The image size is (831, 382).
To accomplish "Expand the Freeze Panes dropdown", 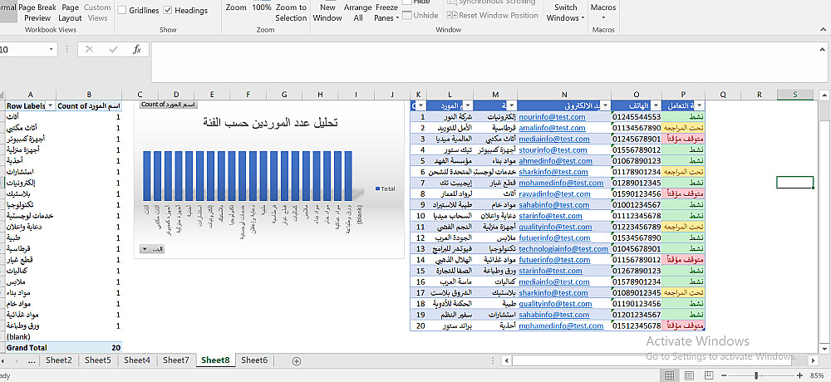I will coord(386,12).
